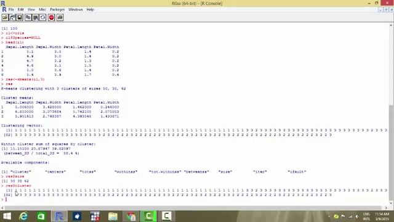Image resolution: width=394 pixels, height=222 pixels.
Task: Open the green Store app on the taskbar
Action: (41, 216)
